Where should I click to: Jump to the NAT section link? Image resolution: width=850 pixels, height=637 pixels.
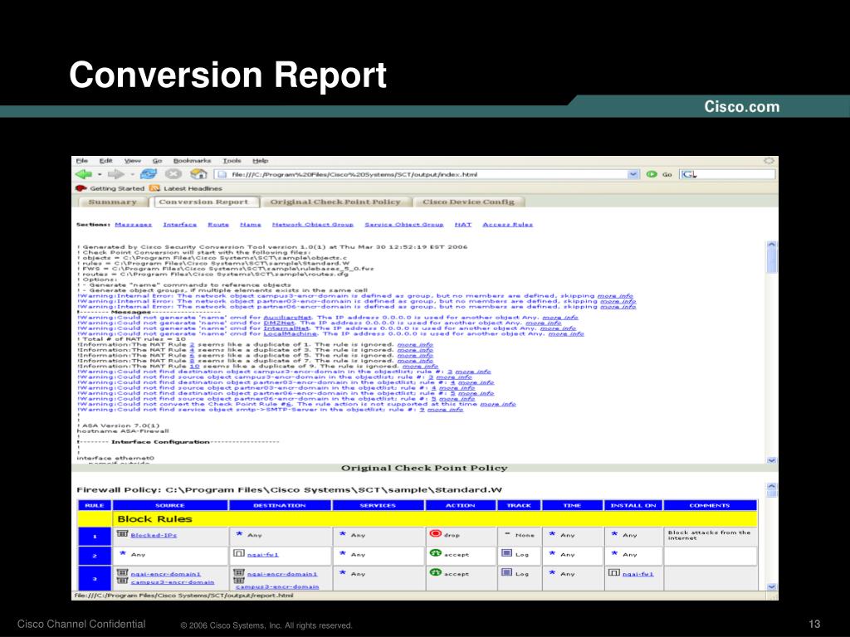463,224
